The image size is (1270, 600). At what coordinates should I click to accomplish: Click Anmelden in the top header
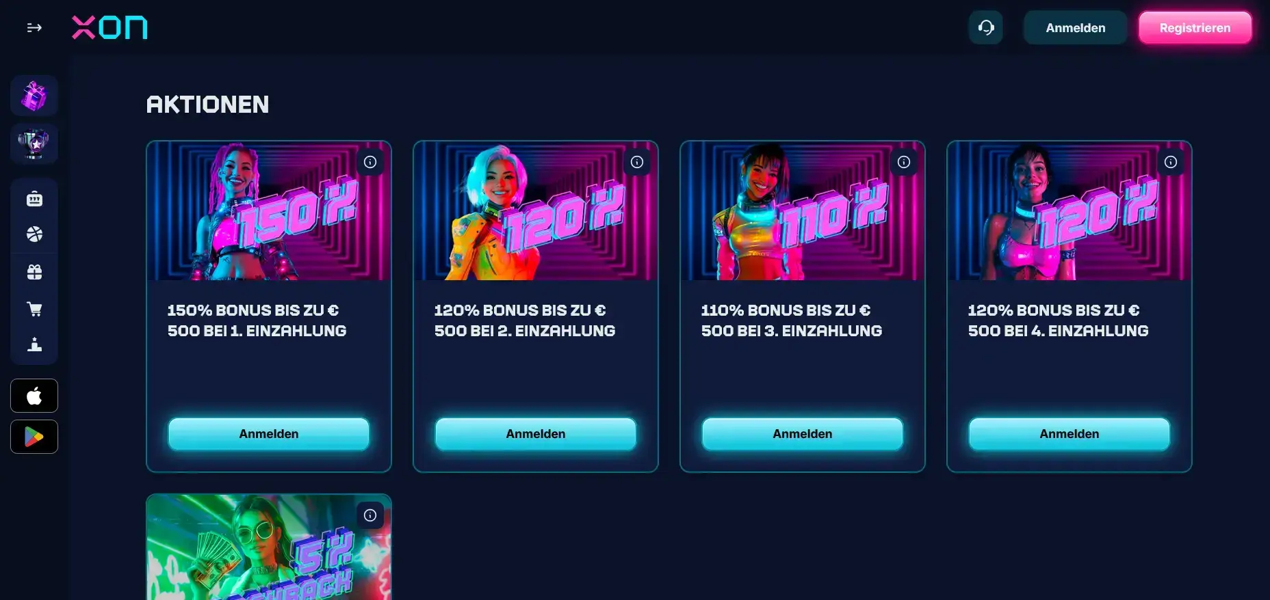[1075, 27]
